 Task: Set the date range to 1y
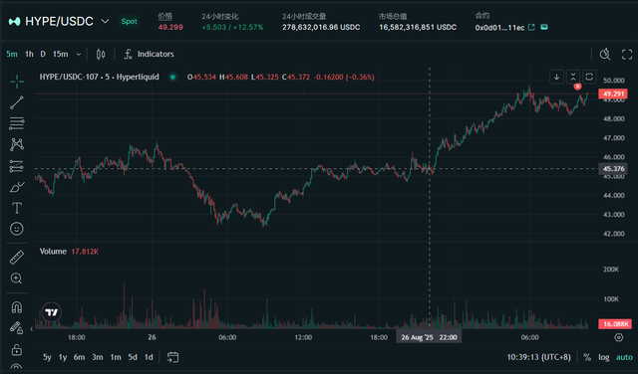click(x=63, y=357)
